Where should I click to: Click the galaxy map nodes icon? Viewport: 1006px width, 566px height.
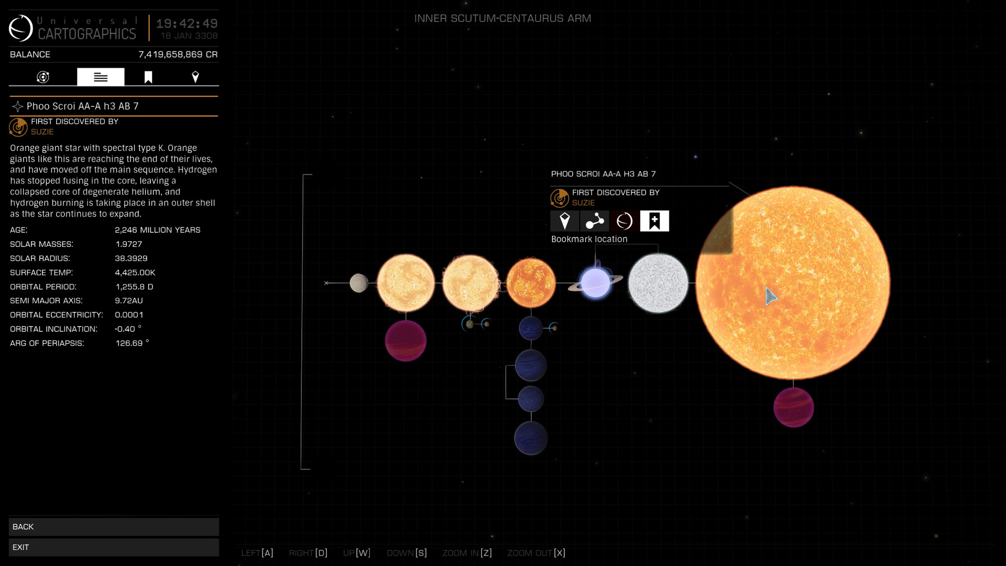[x=594, y=221]
